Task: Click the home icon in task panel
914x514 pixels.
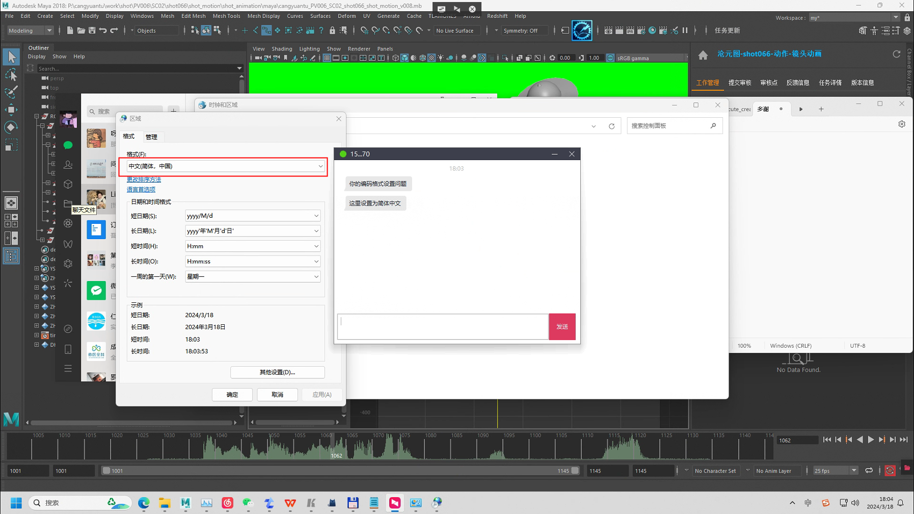Action: tap(703, 55)
